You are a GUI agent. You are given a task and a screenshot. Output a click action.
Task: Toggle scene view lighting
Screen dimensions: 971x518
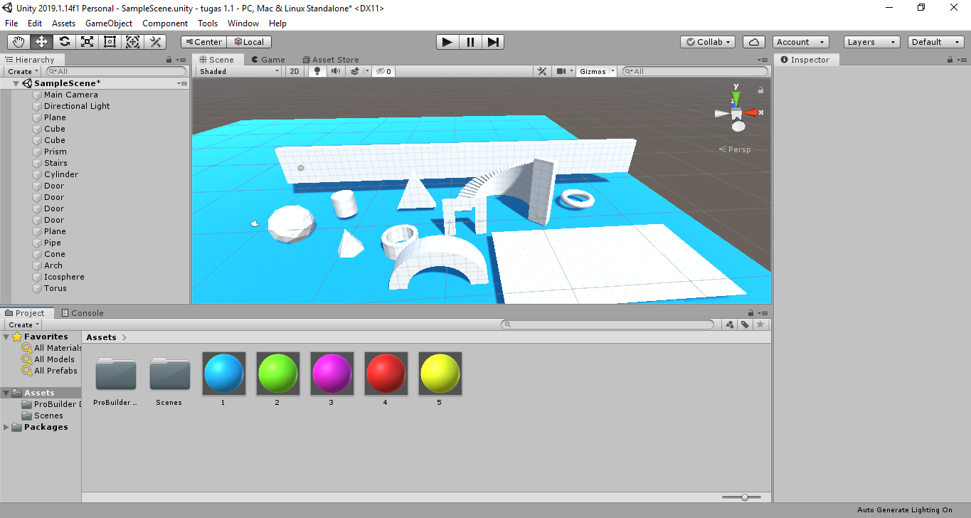click(316, 71)
